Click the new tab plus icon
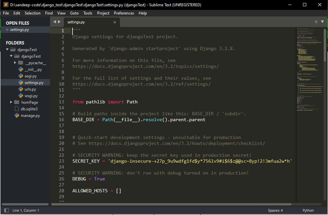The width and height of the screenshot is (328, 215). click(316, 22)
